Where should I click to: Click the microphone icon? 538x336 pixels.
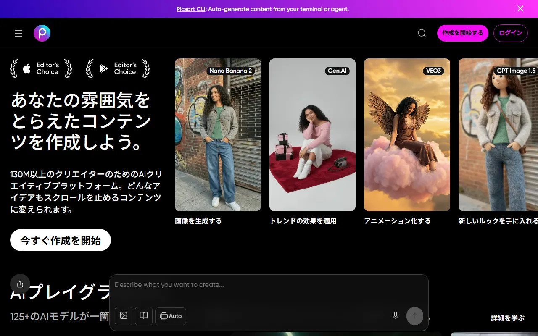(x=395, y=315)
